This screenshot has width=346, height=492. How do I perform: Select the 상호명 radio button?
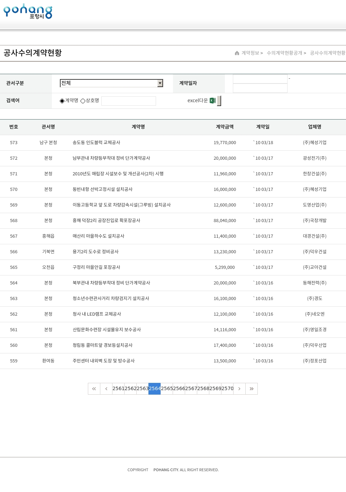[83, 101]
